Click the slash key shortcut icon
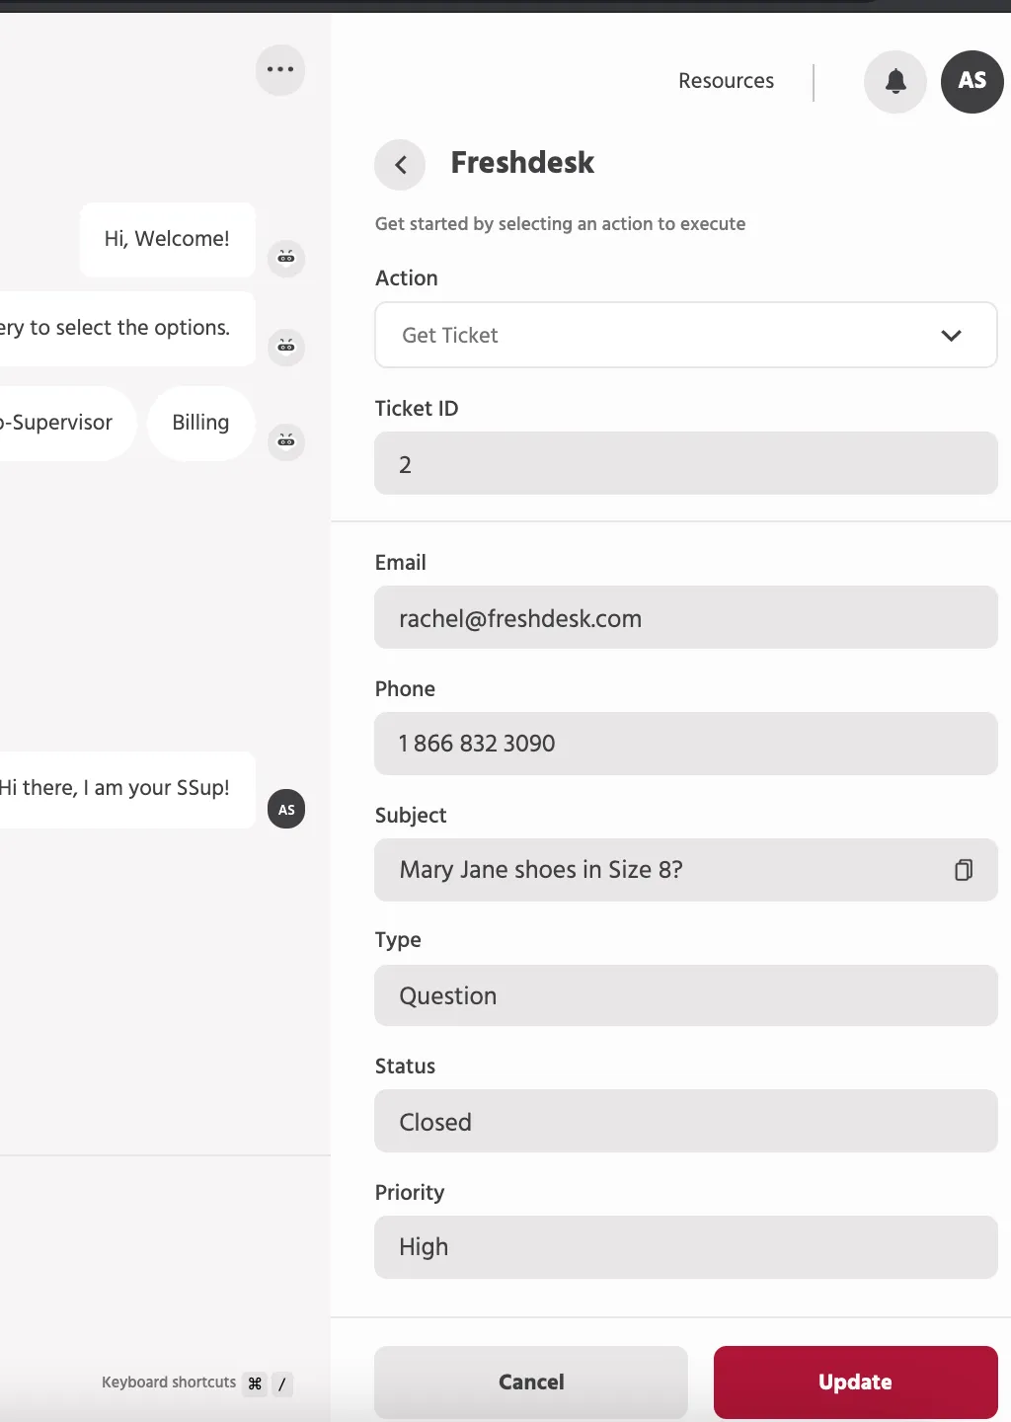Viewport: 1011px width, 1422px height. (x=282, y=1383)
